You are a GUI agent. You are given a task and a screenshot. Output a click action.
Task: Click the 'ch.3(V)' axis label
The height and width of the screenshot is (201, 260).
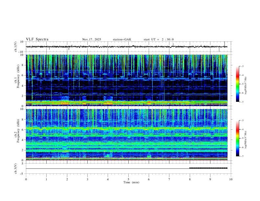coord(16,169)
